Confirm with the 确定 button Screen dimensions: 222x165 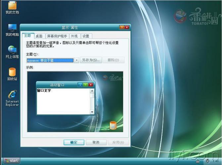point(73,142)
